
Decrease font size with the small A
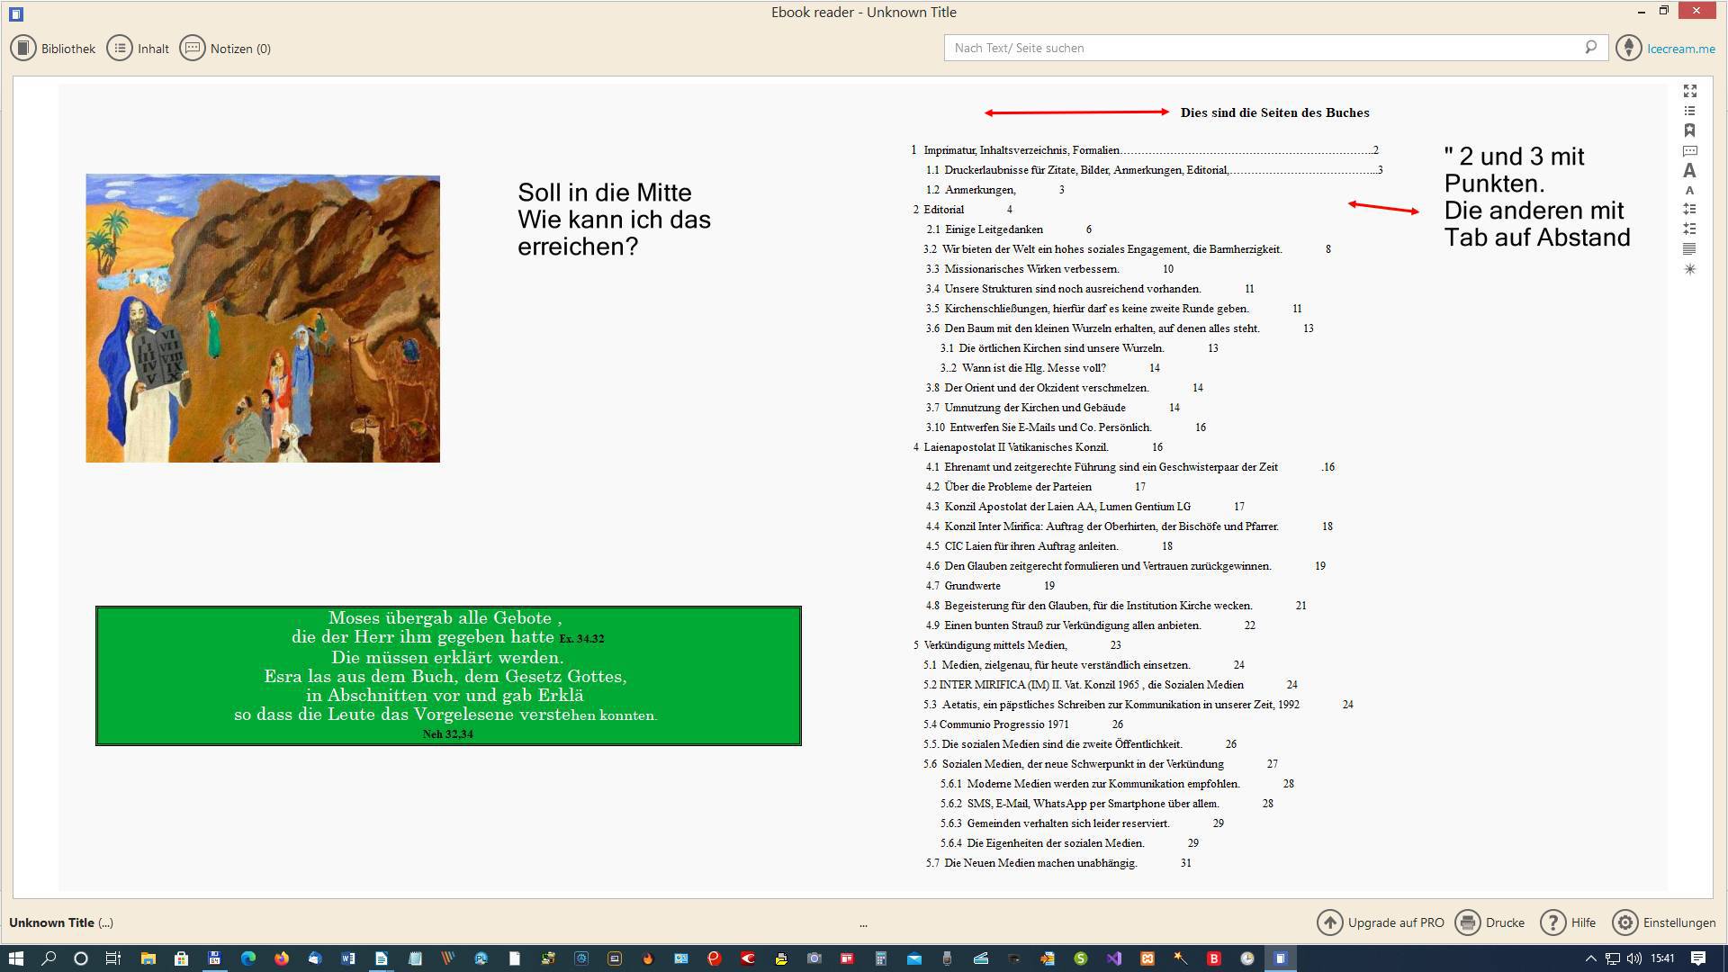click(x=1689, y=190)
